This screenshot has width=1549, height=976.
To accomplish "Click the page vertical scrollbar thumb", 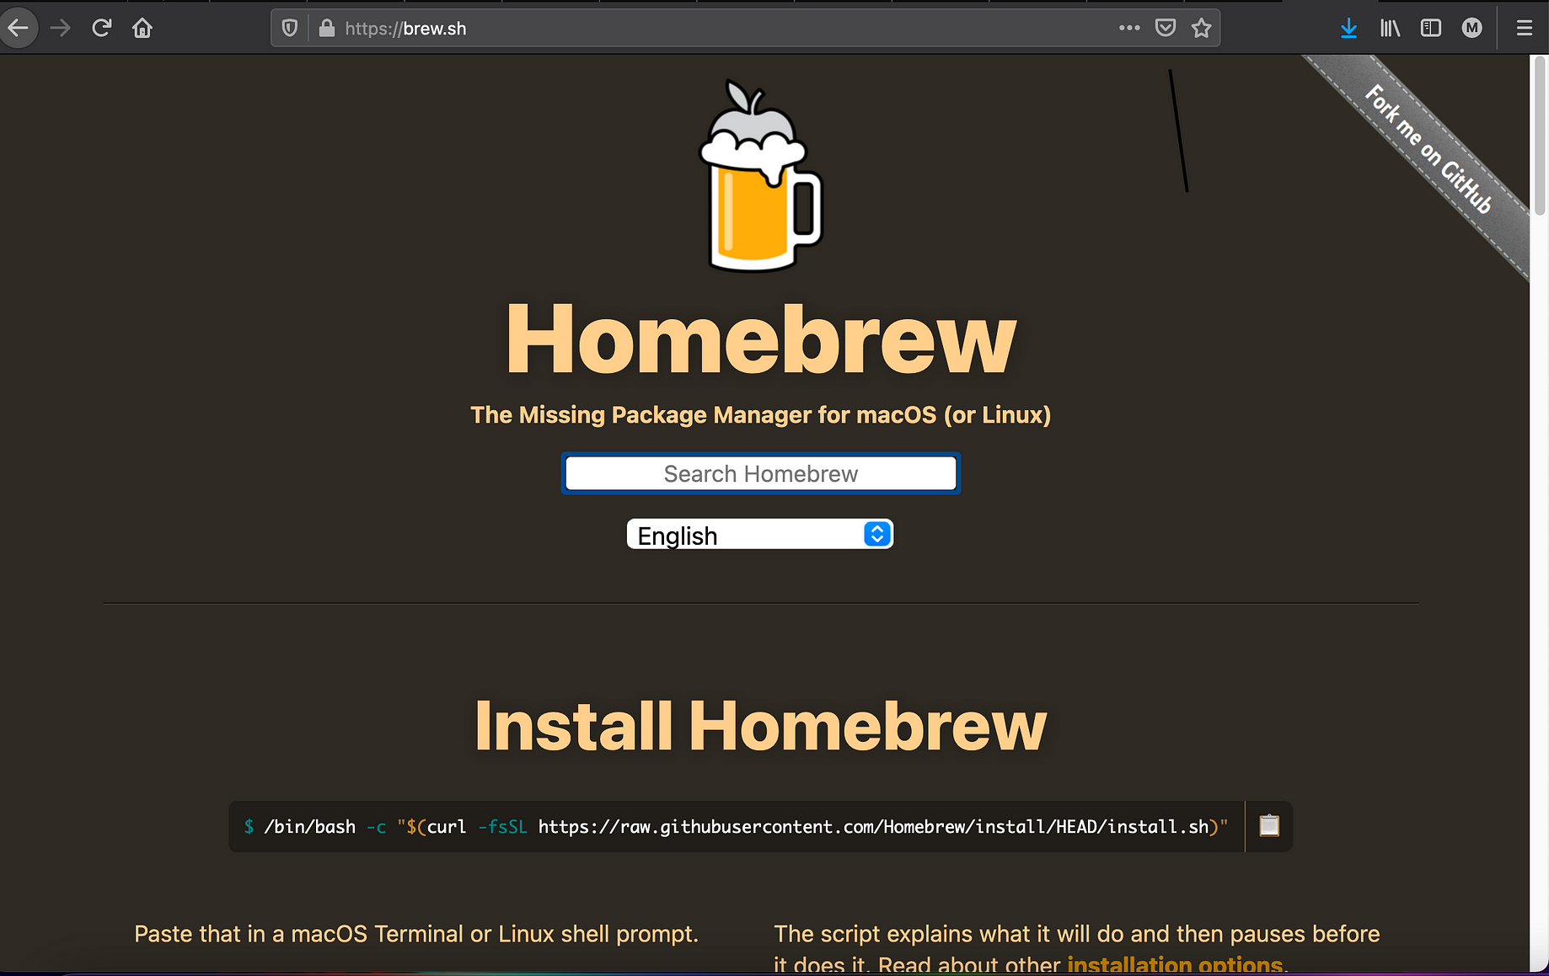I will 1539,135.
